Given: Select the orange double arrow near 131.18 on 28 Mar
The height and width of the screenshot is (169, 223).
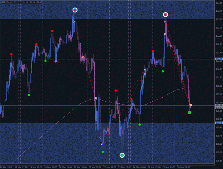Looking at the screenshot, I should [x=191, y=105].
